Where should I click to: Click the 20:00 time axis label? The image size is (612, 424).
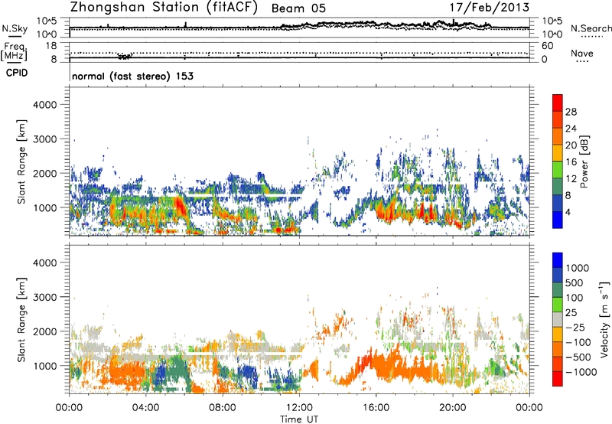coord(453,408)
